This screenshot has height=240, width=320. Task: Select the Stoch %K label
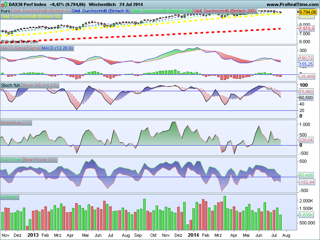(x=11, y=85)
